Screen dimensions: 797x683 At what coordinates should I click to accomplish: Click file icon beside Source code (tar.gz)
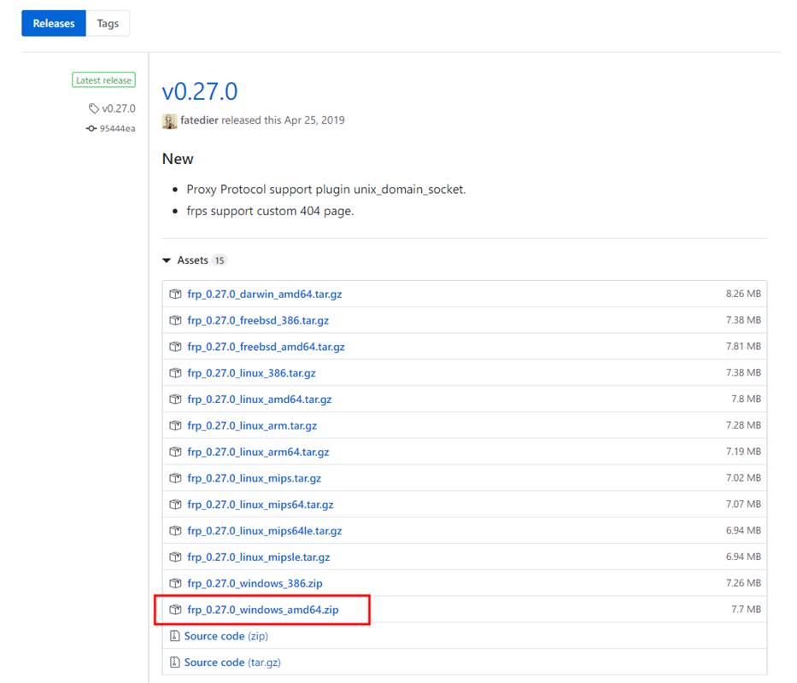(x=174, y=663)
